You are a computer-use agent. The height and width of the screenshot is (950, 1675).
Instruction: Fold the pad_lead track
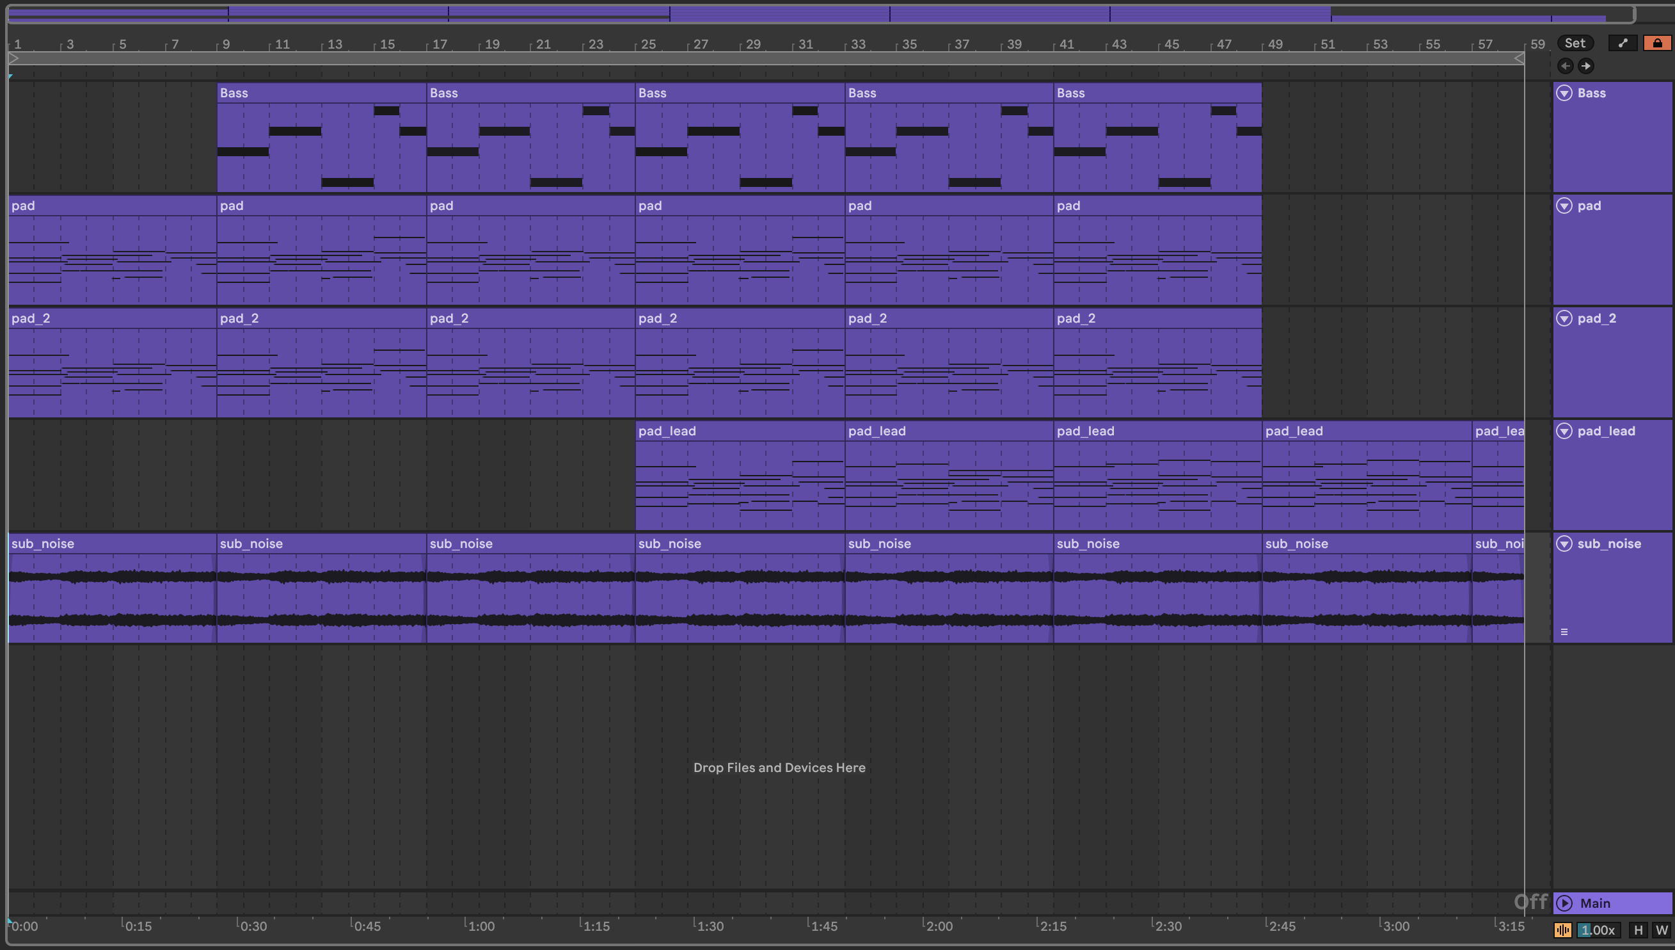(x=1564, y=431)
